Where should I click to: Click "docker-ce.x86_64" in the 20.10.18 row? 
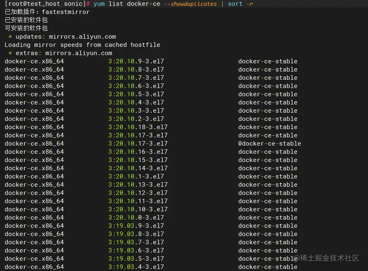34,127
